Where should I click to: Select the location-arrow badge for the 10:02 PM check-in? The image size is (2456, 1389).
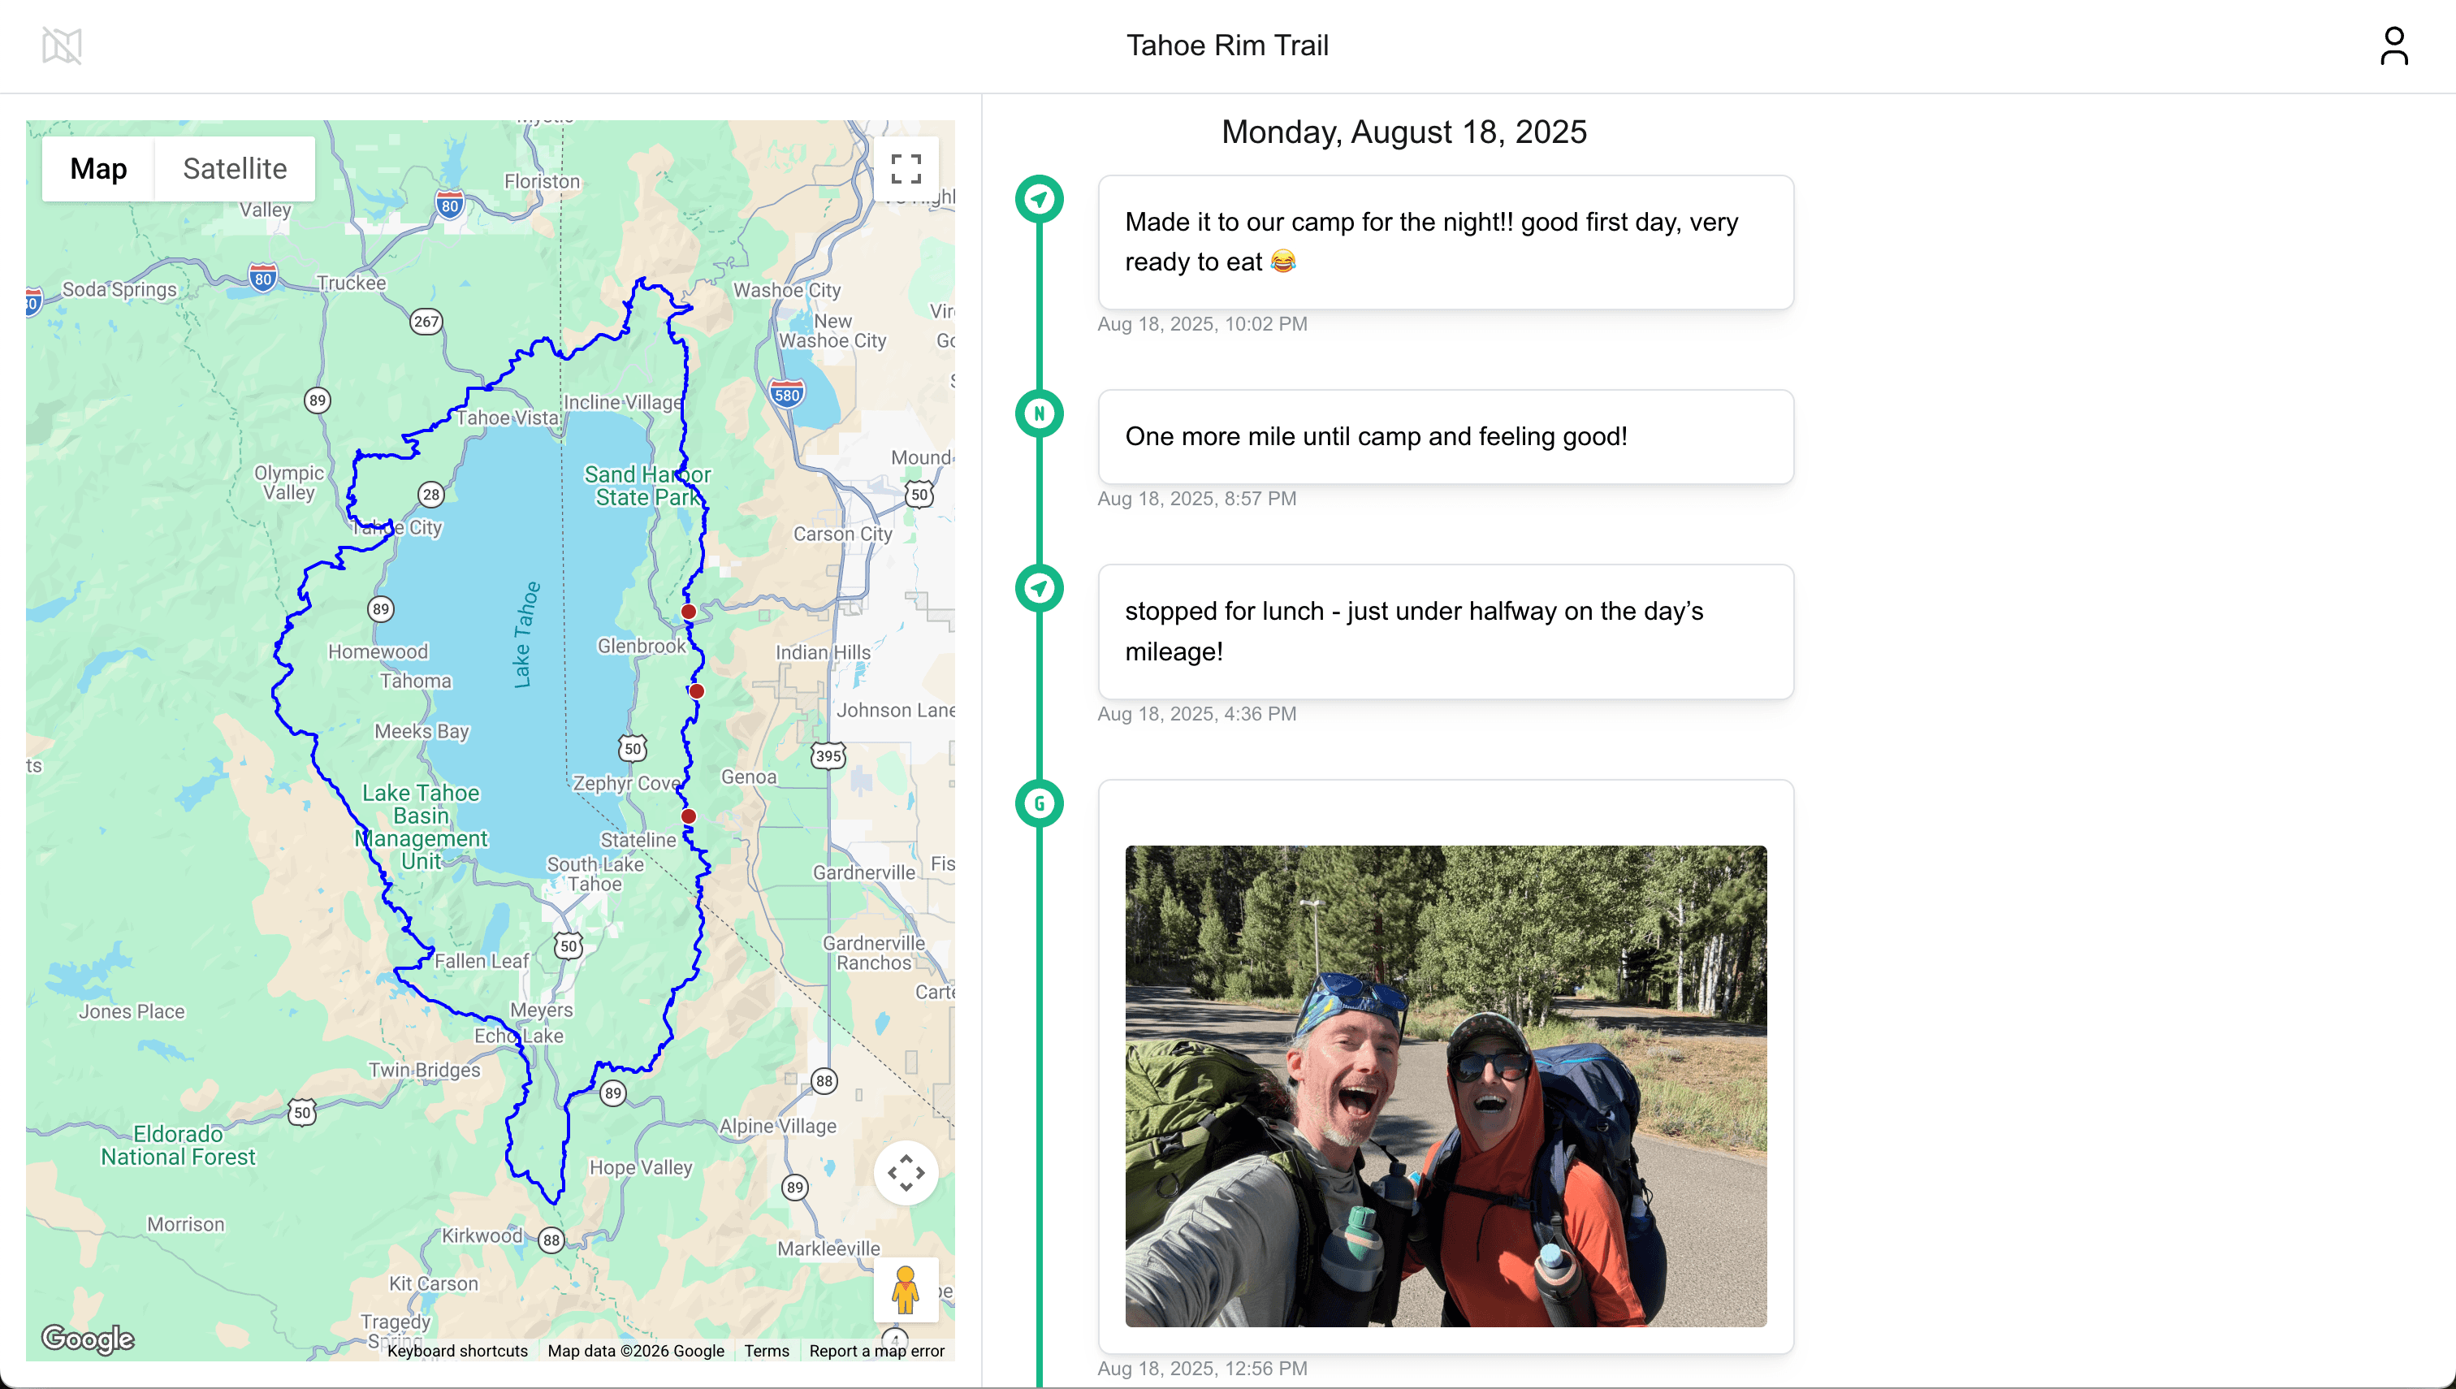click(x=1039, y=201)
